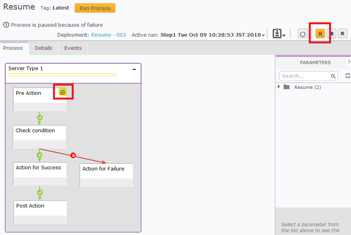Image resolution: width=351 pixels, height=235 pixels.
Task: Select the Post Action step
Action: (40, 212)
